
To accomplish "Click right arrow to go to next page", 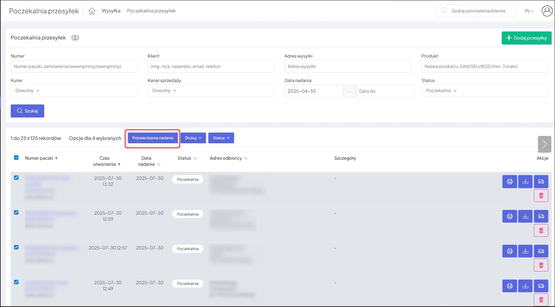I will pyautogui.click(x=544, y=144).
